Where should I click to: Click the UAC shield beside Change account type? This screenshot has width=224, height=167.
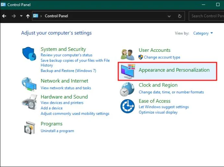[x=141, y=57]
